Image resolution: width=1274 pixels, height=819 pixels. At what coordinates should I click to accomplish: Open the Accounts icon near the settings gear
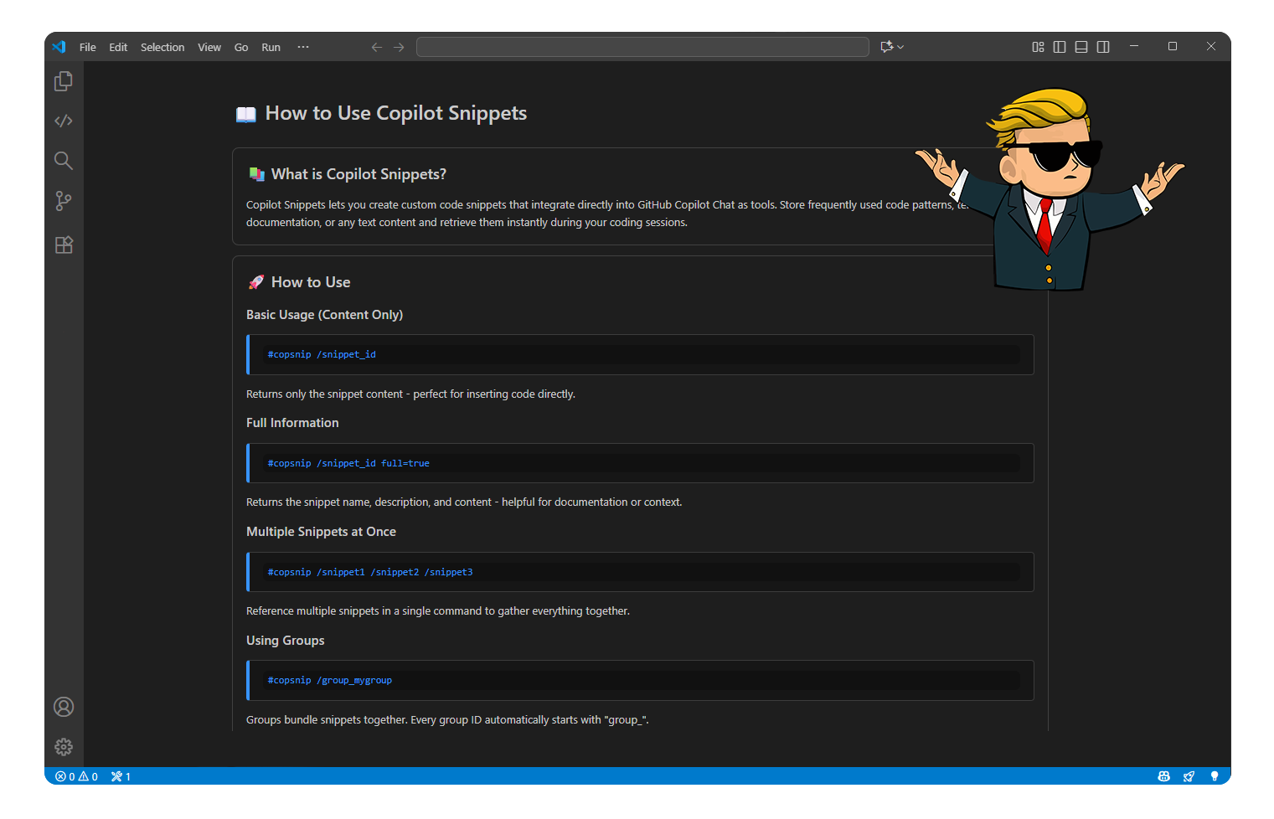coord(63,706)
